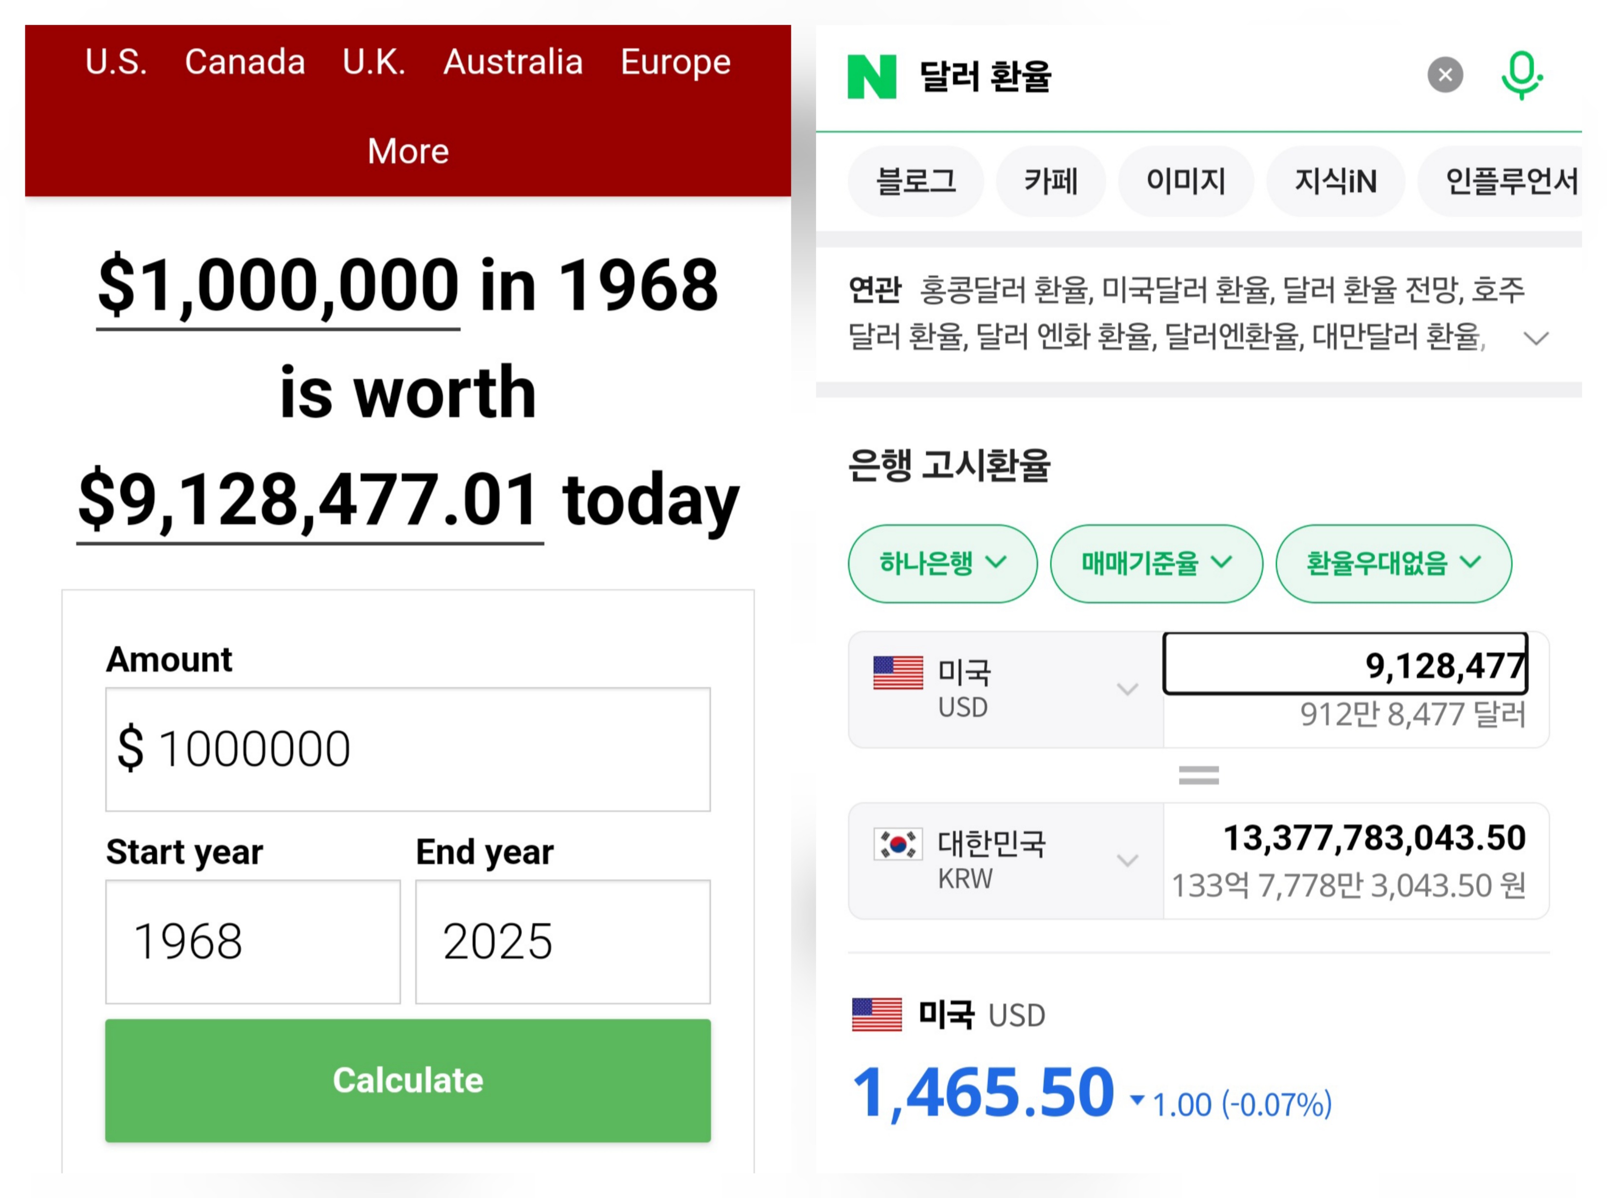Select the 블로그 tab
This screenshot has width=1607, height=1198.
tap(916, 181)
